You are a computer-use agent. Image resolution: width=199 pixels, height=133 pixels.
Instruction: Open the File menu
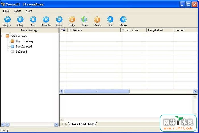(6, 11)
